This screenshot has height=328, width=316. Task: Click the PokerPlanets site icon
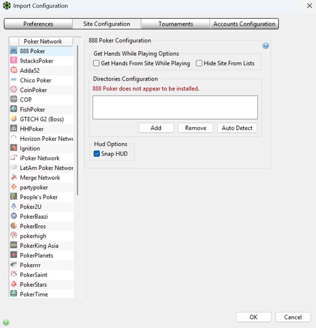13,255
